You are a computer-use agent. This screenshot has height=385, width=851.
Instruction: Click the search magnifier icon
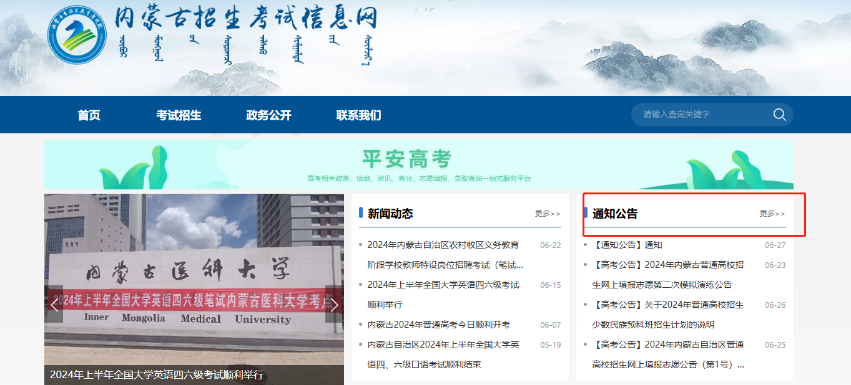779,115
